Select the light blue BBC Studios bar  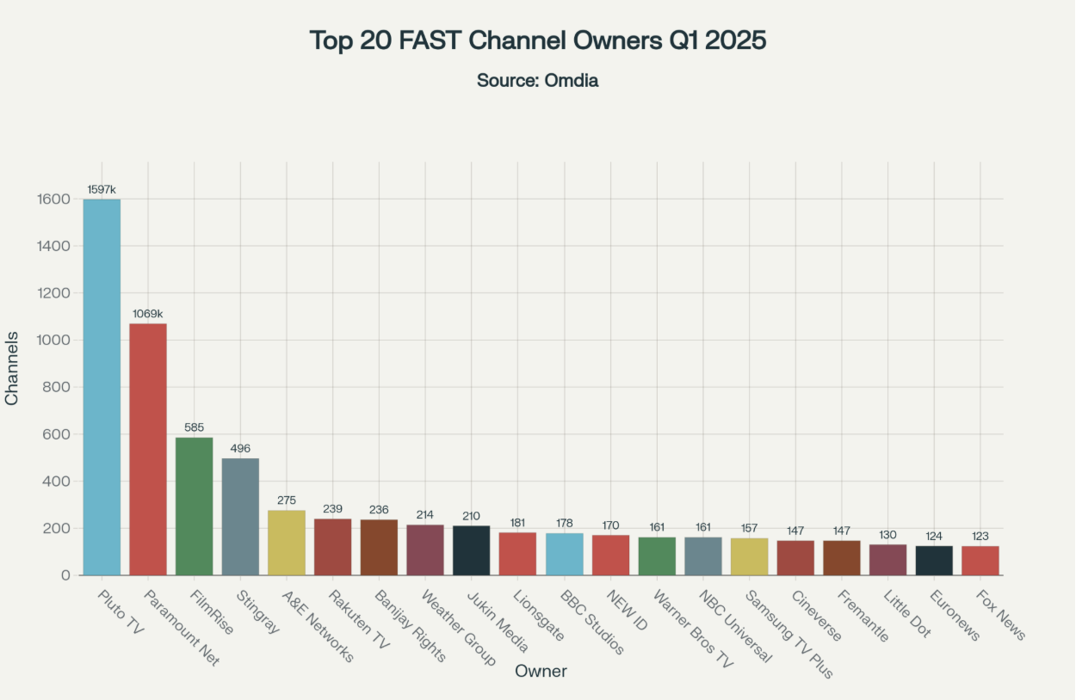[x=564, y=554]
